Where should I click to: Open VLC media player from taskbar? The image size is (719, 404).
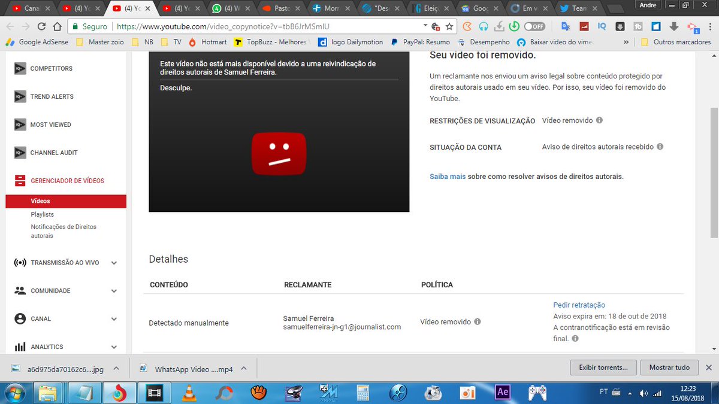click(x=188, y=393)
